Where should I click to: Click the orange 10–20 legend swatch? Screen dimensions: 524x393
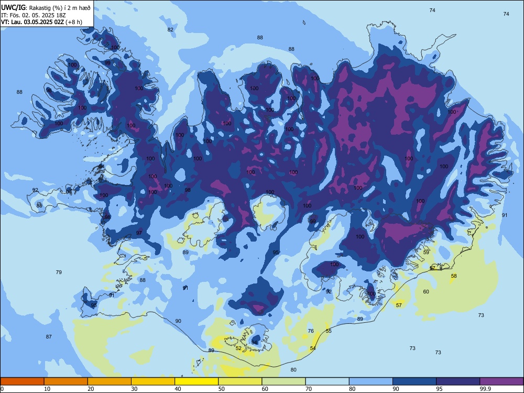[x=66, y=381]
